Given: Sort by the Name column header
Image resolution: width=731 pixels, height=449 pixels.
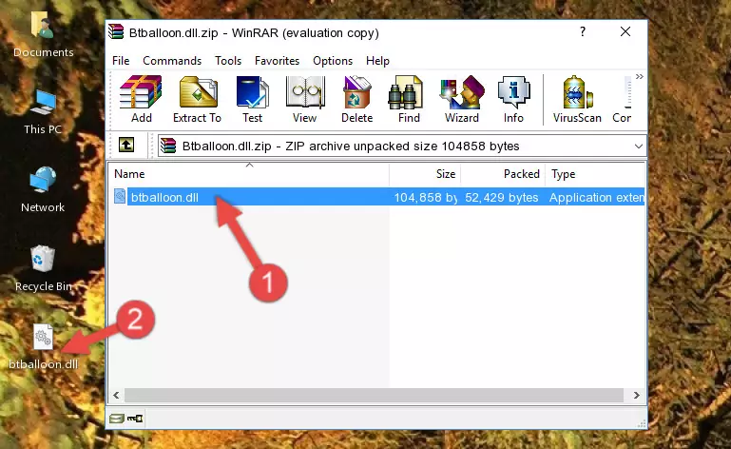Looking at the screenshot, I should click(249, 174).
